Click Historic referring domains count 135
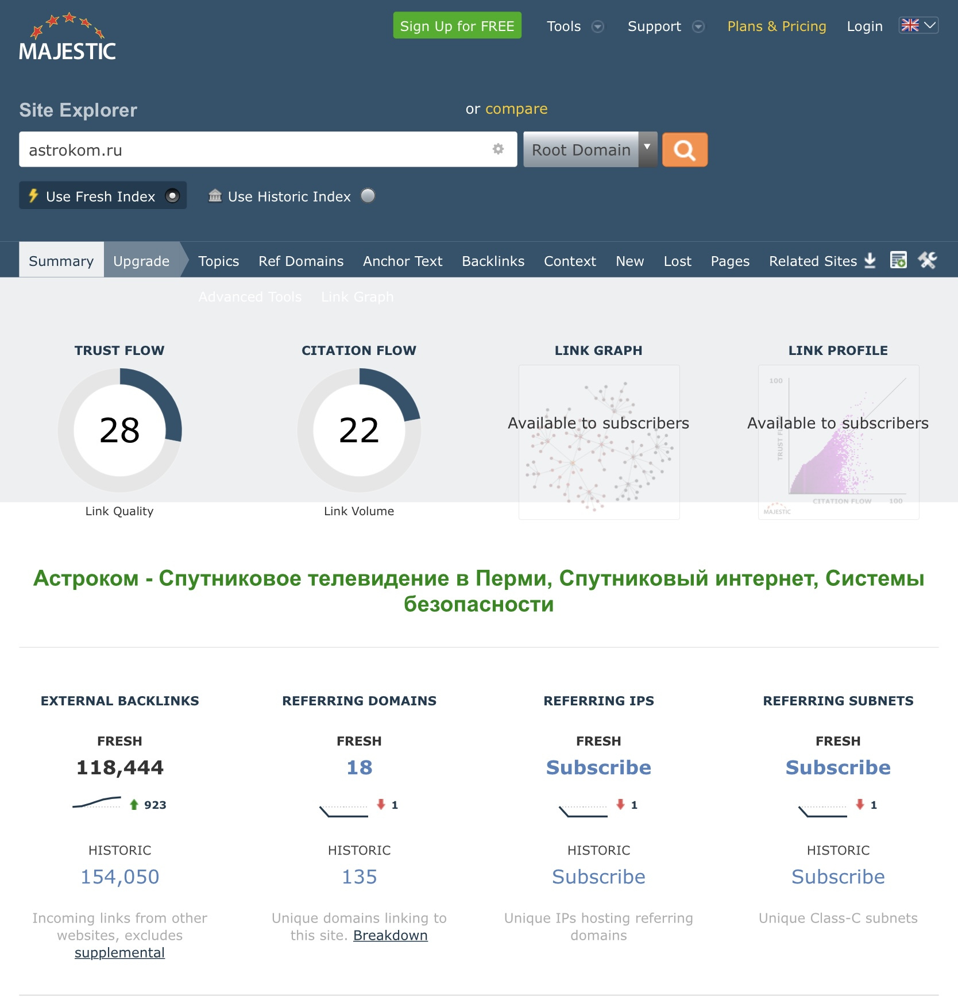 [x=360, y=877]
